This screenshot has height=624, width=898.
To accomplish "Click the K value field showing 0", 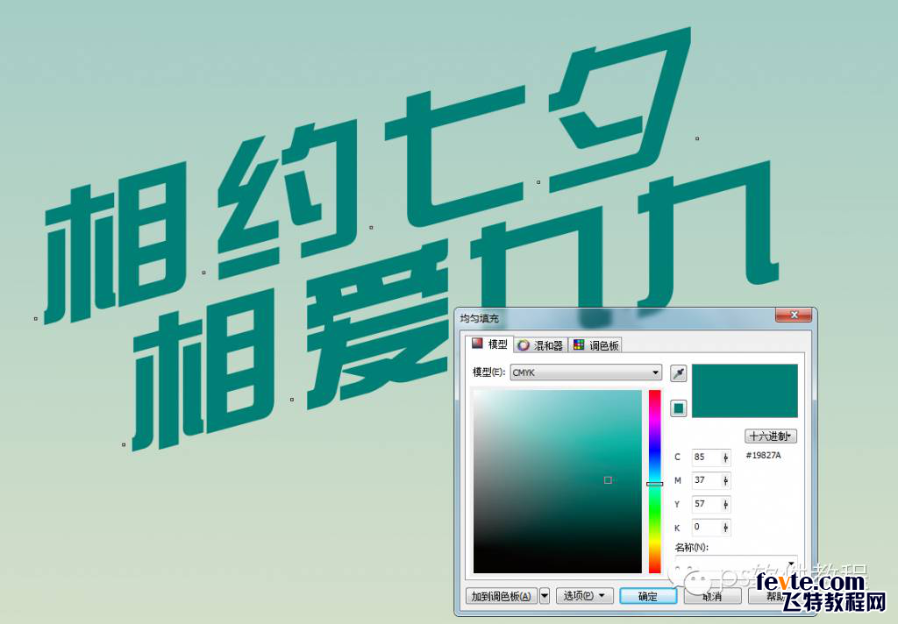I will pos(705,527).
